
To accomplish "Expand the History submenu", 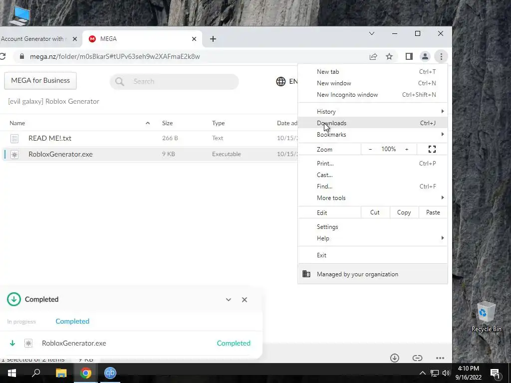I will click(x=373, y=111).
